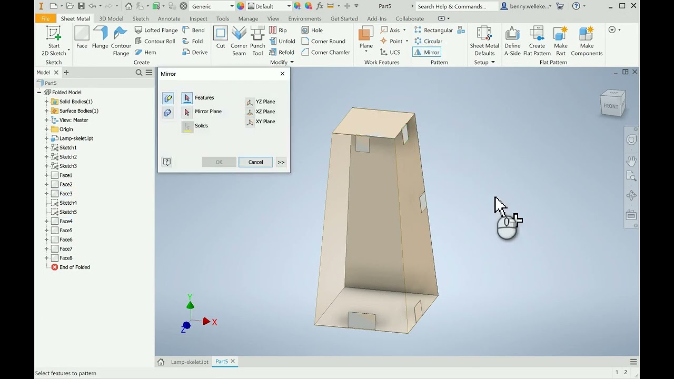Switch to the 3D Model tab

111,18
